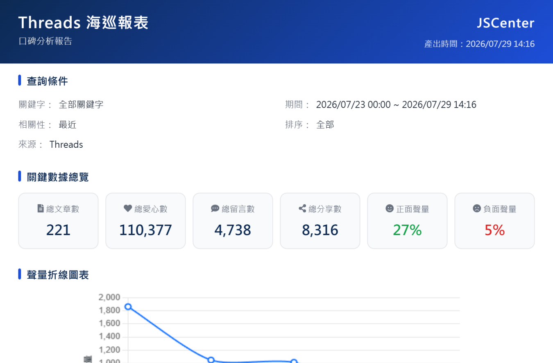Viewport: 553px width, 363px height.
Task: Click the 最近 value
Action: pyautogui.click(x=68, y=125)
